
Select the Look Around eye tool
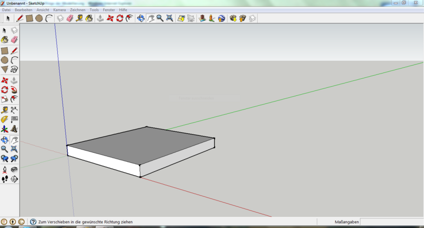14,169
